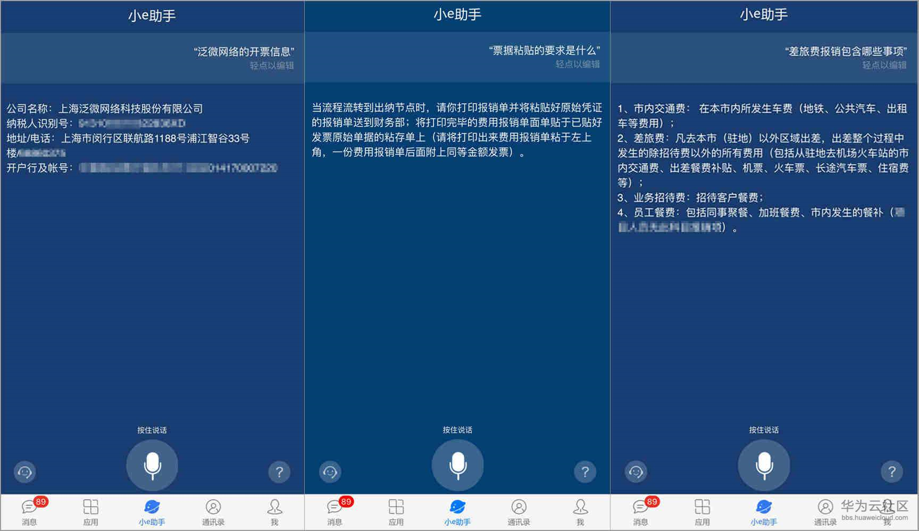Tap query “泛微网络的开票信息” to edit

(244, 52)
